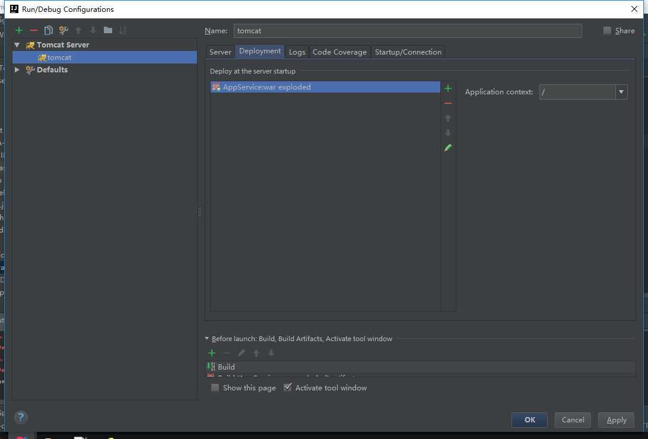Open Application context dropdown arrow
The image size is (648, 439).
[621, 92]
